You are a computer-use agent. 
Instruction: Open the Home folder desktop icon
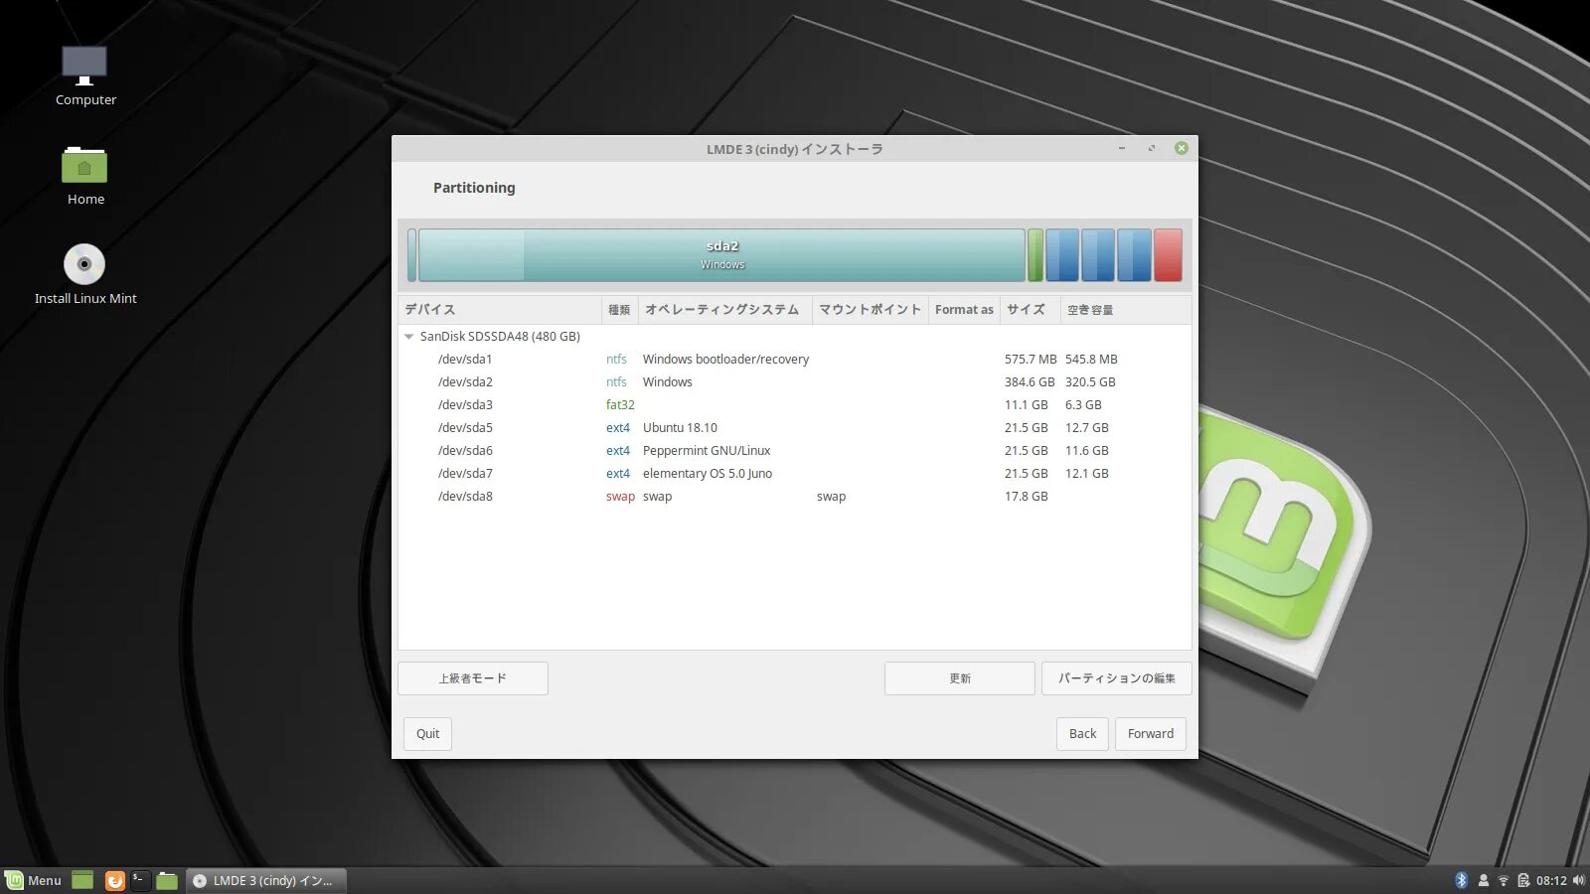[85, 176]
